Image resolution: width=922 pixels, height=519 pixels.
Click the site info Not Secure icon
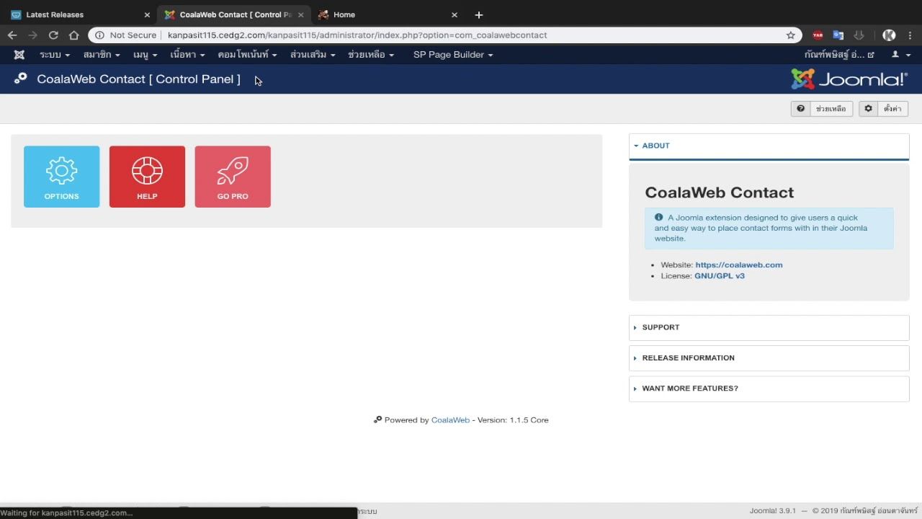point(99,35)
